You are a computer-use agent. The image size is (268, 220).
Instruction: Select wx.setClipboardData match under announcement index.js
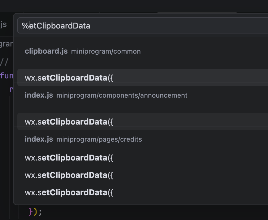click(x=69, y=122)
